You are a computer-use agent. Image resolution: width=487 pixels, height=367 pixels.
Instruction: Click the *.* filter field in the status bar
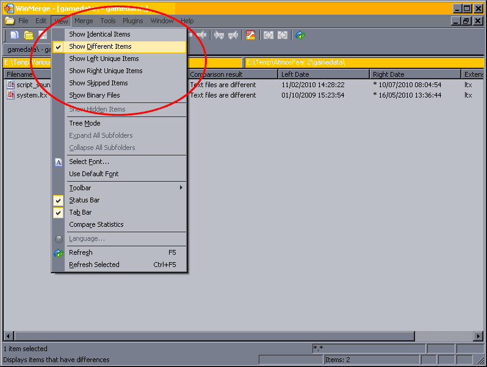(369, 348)
